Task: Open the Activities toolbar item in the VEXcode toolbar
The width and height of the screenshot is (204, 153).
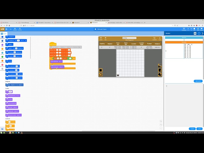Action: click(x=20, y=29)
